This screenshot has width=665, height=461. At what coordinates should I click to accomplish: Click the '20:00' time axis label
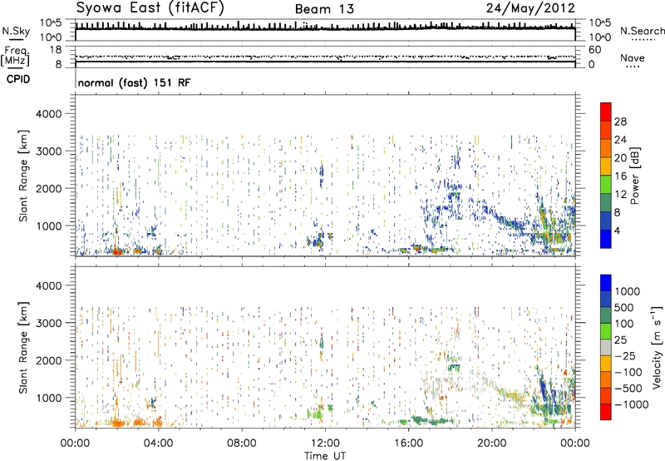(492, 444)
